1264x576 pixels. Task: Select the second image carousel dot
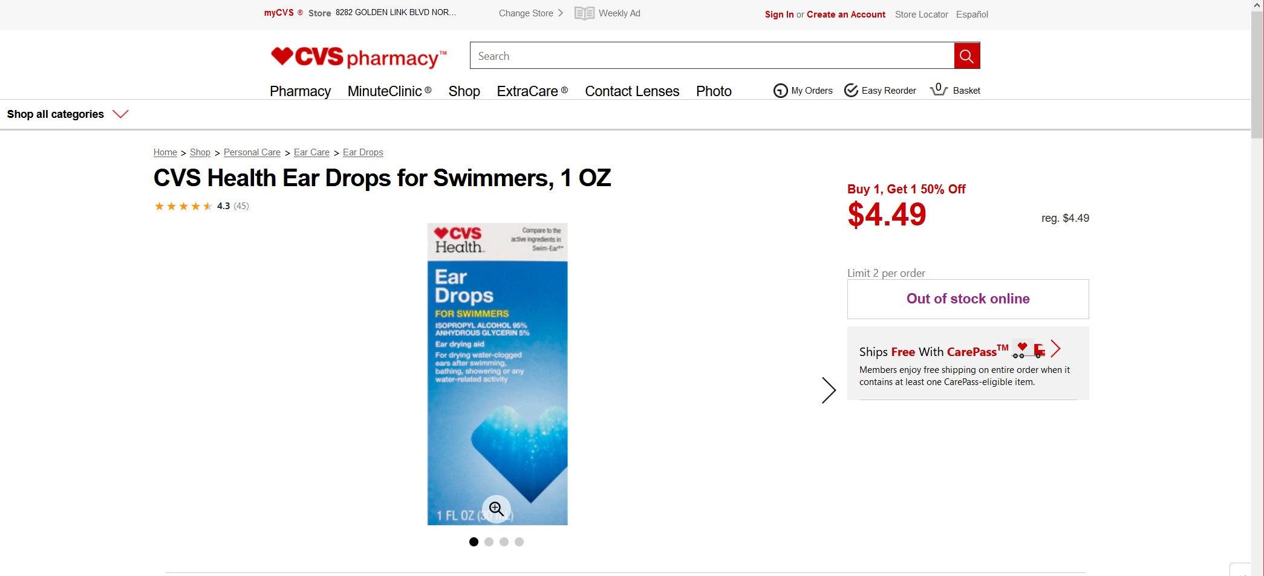coord(489,542)
